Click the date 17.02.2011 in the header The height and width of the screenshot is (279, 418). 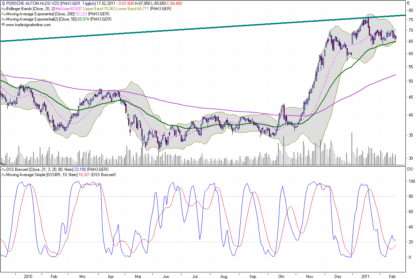point(106,3)
